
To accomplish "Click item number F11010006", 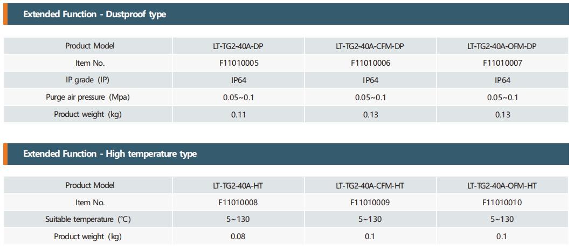I will [x=370, y=63].
